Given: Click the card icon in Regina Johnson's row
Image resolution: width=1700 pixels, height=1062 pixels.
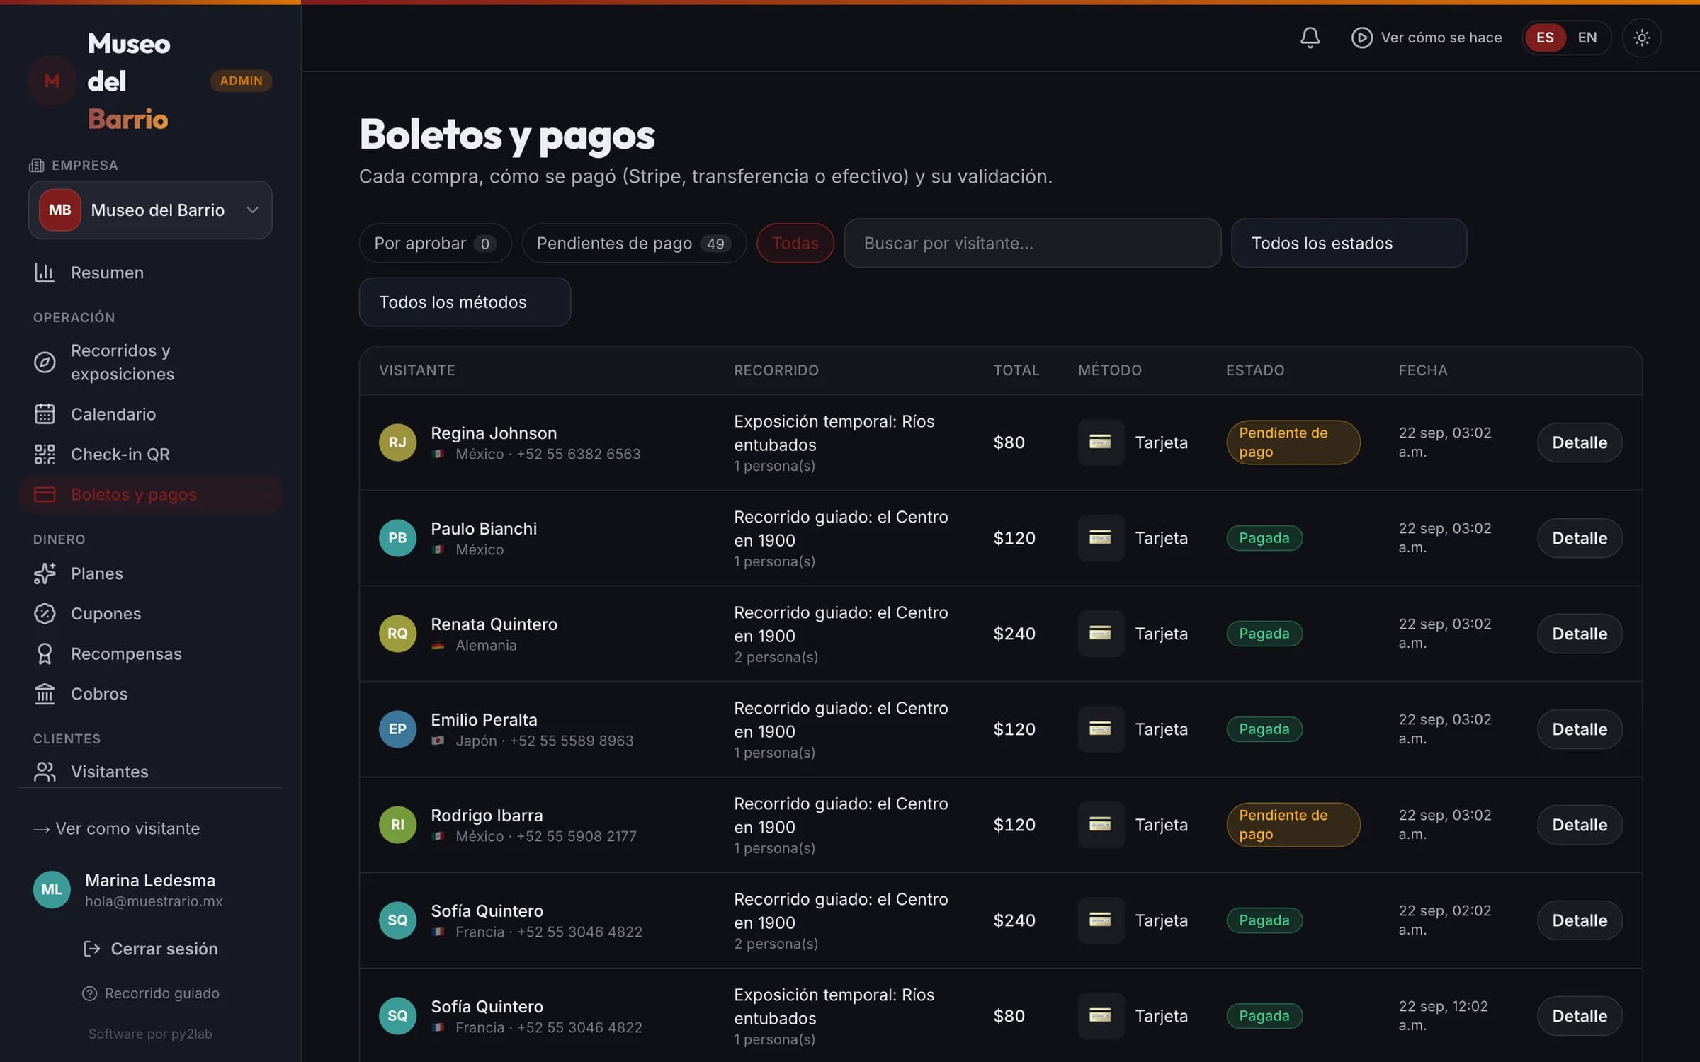Looking at the screenshot, I should (x=1100, y=442).
